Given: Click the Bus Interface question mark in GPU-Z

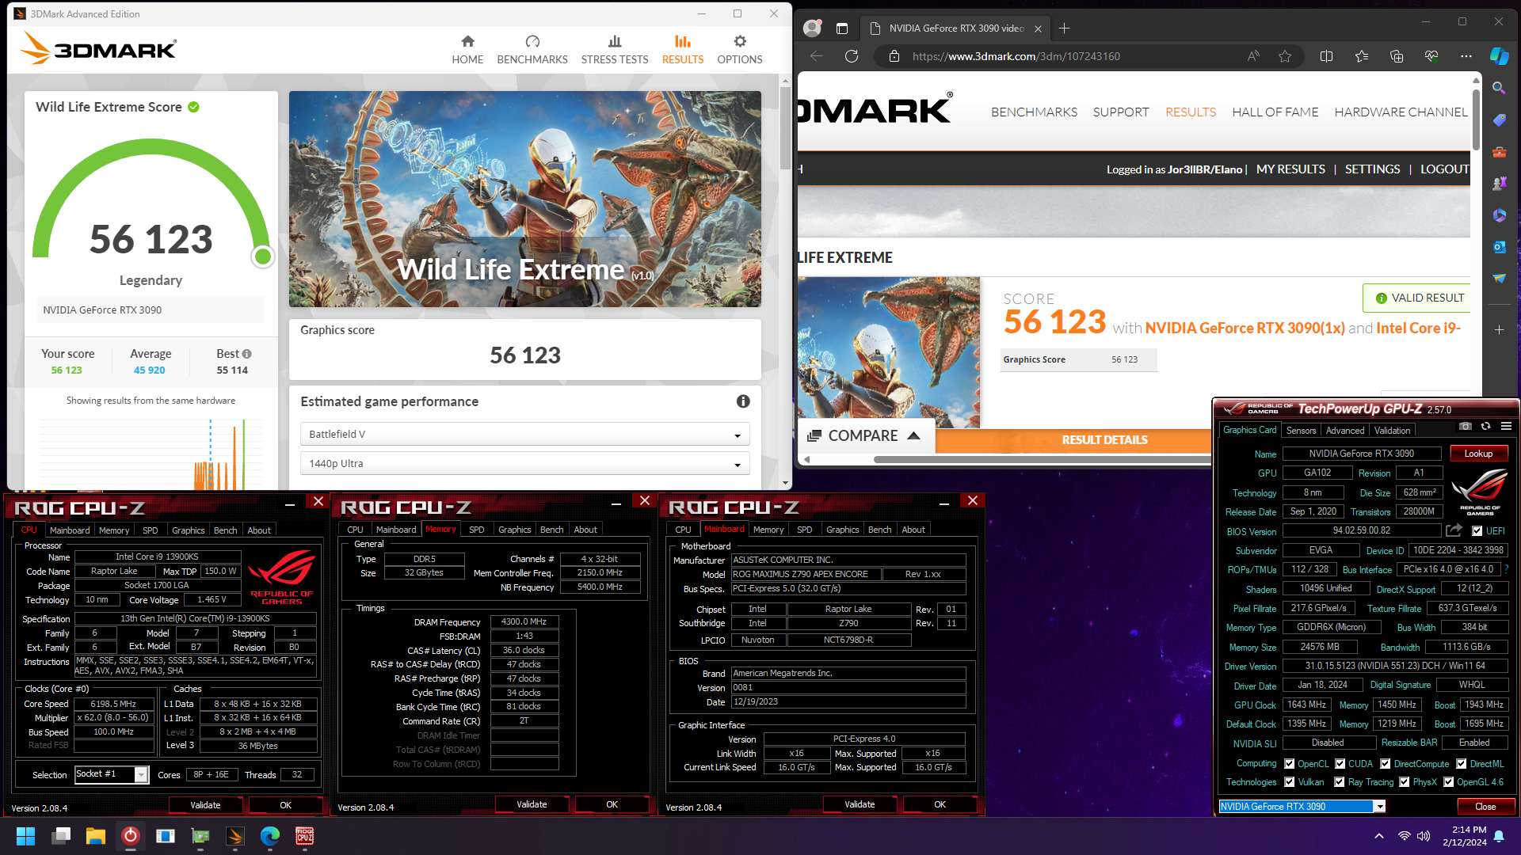Looking at the screenshot, I should click(x=1506, y=569).
